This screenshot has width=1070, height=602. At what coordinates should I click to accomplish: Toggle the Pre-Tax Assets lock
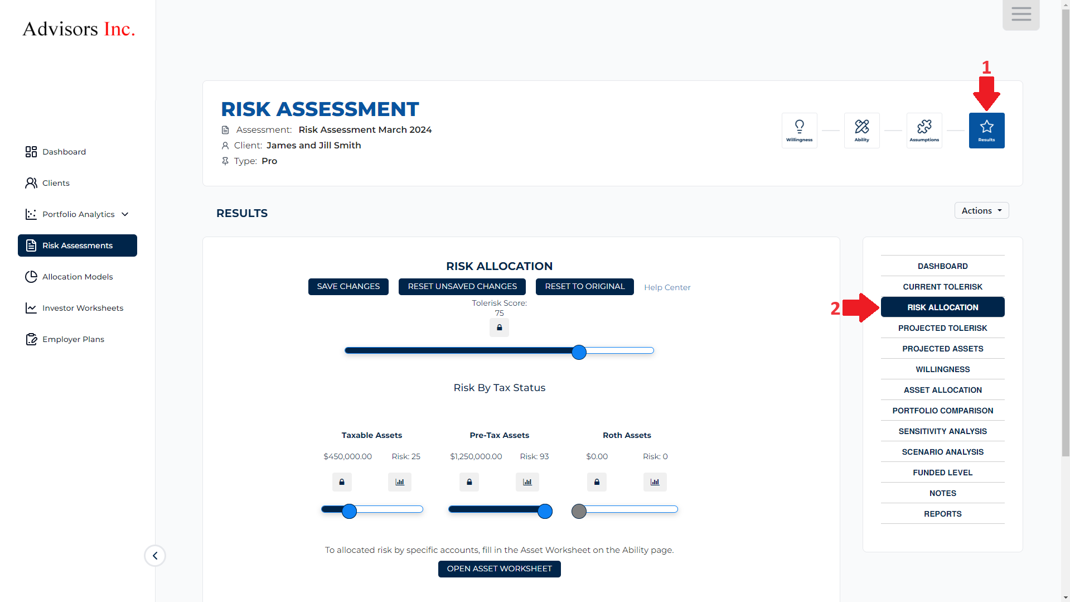[x=469, y=482]
